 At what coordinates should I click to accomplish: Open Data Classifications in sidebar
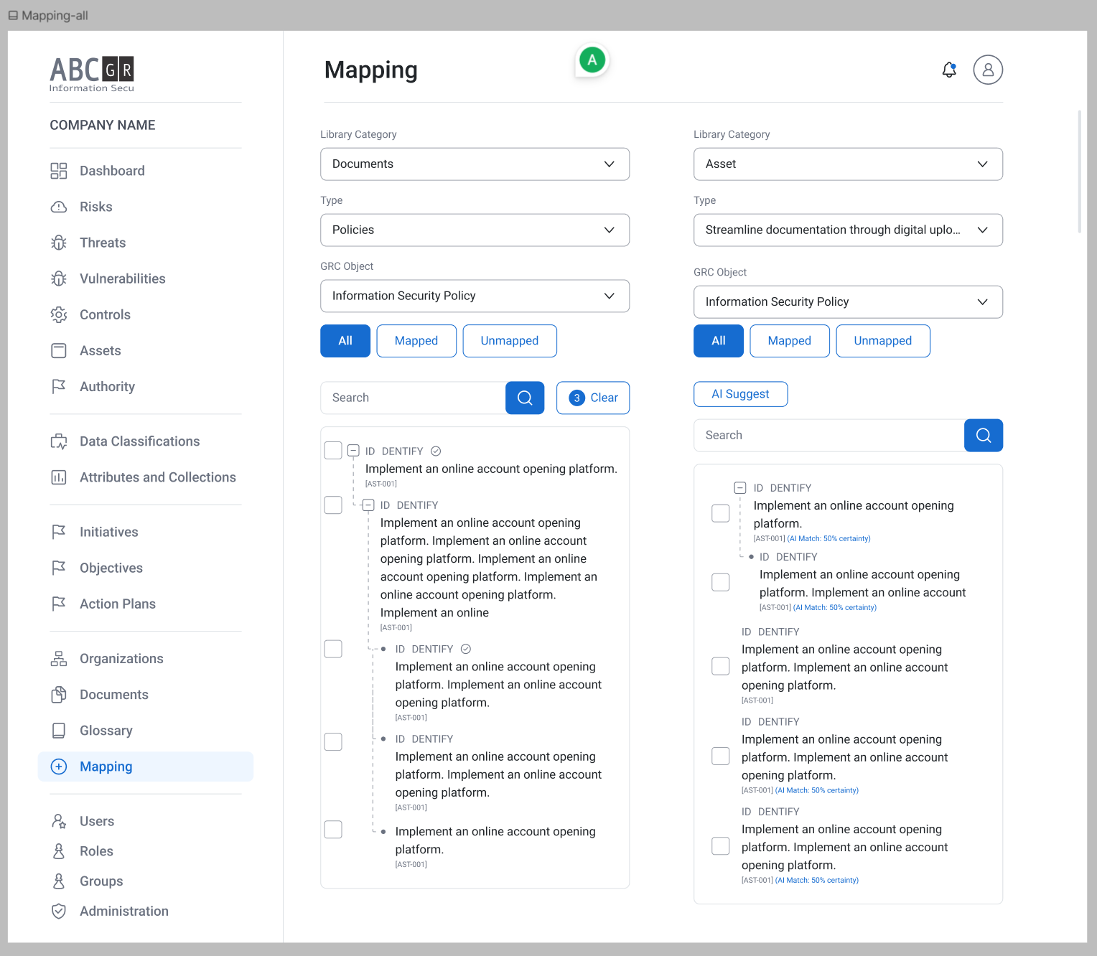pyautogui.click(x=139, y=441)
